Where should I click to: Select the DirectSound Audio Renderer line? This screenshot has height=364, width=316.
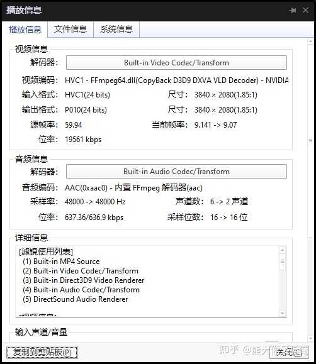pos(76,299)
